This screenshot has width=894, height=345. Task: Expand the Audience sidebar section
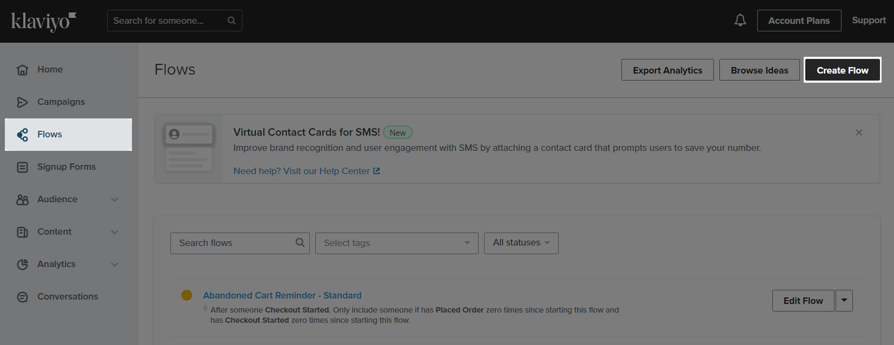click(x=115, y=200)
